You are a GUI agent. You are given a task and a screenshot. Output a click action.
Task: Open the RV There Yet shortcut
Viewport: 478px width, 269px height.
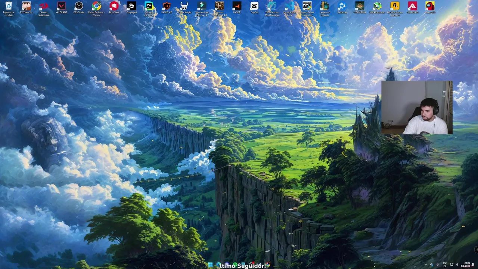tap(26, 8)
